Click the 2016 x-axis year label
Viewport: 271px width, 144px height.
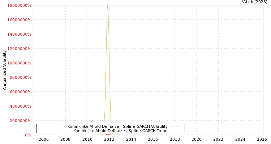click(153, 139)
